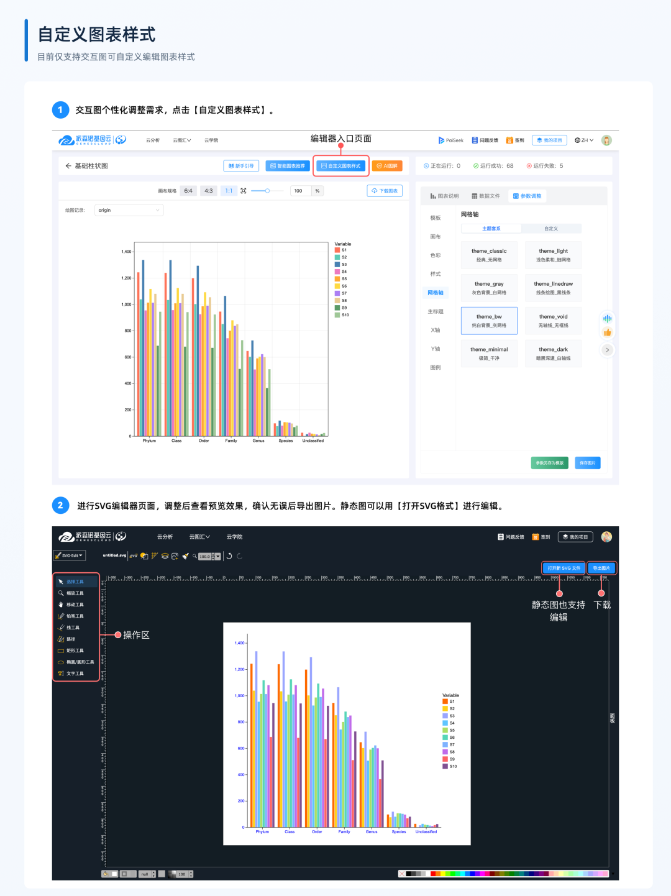
Task: Click the back arrow beside 基础柱状图
Action: 68,166
